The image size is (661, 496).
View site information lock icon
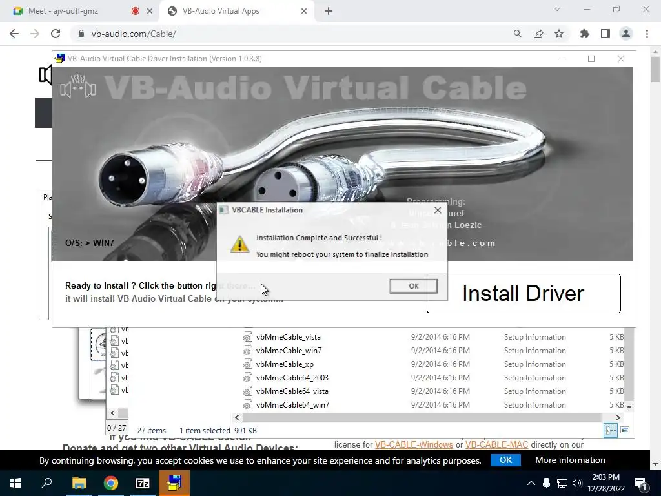tap(81, 34)
